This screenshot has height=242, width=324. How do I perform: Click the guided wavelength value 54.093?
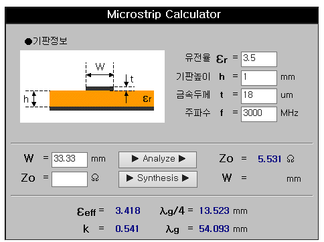point(214,229)
